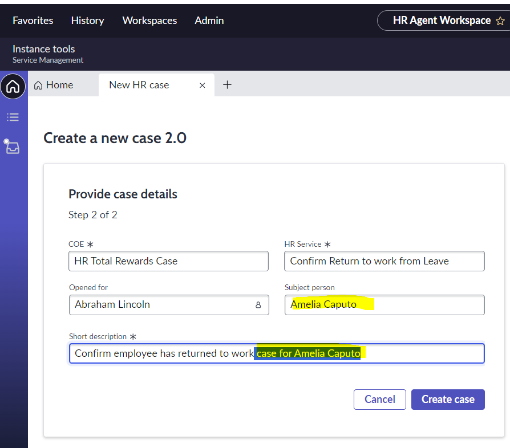Open the inbox icon in the sidebar
510x448 pixels.
coord(12,146)
